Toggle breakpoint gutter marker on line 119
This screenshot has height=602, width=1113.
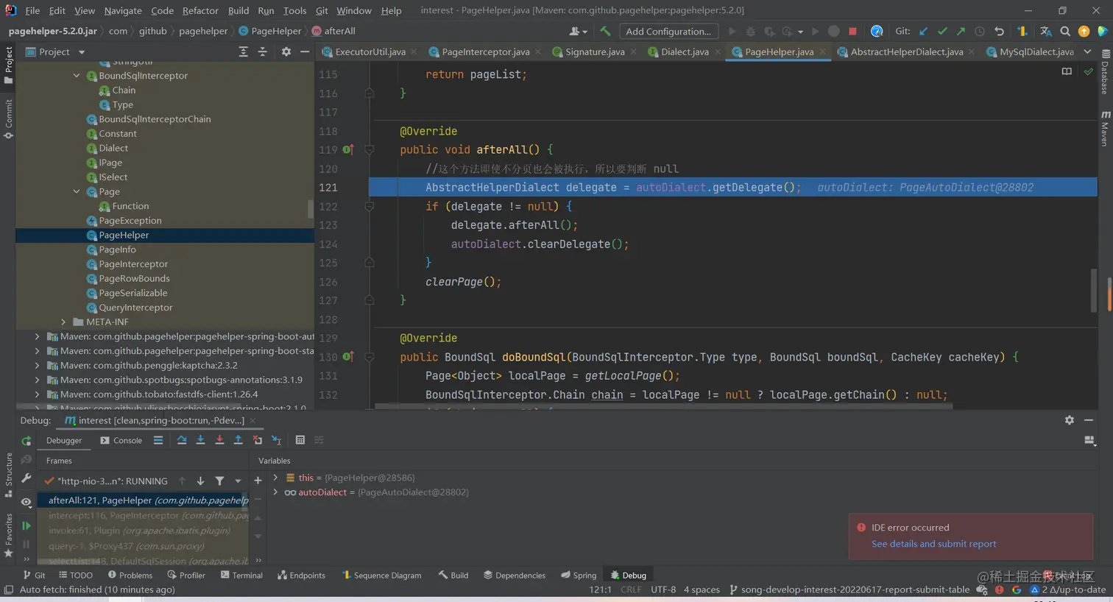pos(348,149)
